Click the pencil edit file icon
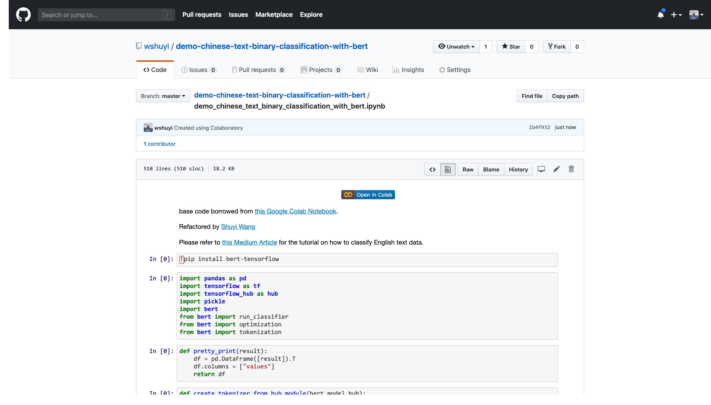Image resolution: width=711 pixels, height=405 pixels. click(x=556, y=169)
